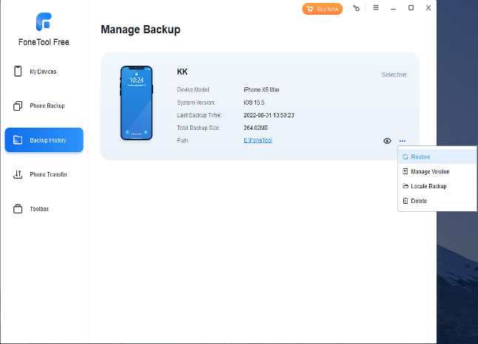This screenshot has width=478, height=344.
Task: Open the hamburger menu in title bar
Action: click(376, 8)
